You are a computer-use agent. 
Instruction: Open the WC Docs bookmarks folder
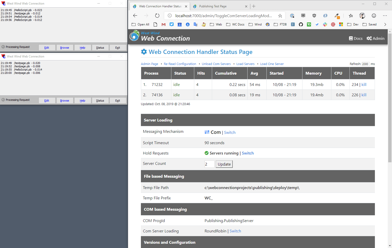point(235,24)
